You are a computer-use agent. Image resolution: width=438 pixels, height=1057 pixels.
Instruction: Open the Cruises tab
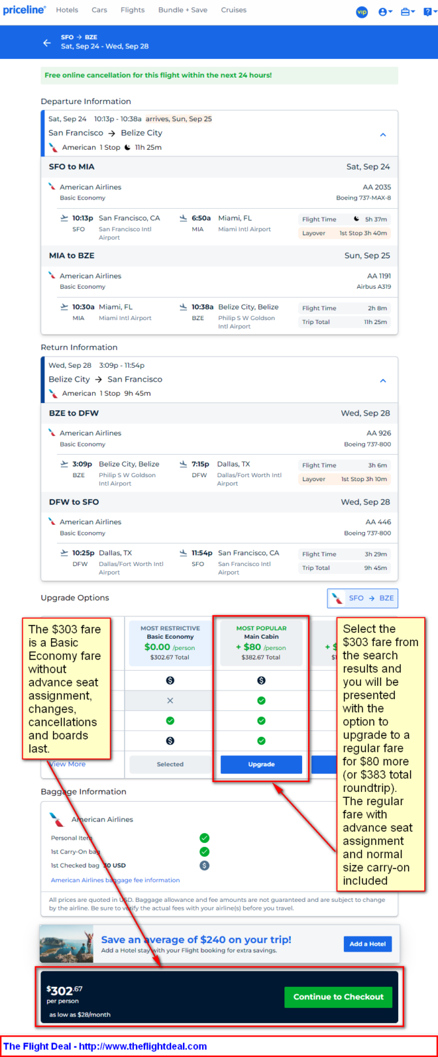coord(233,10)
